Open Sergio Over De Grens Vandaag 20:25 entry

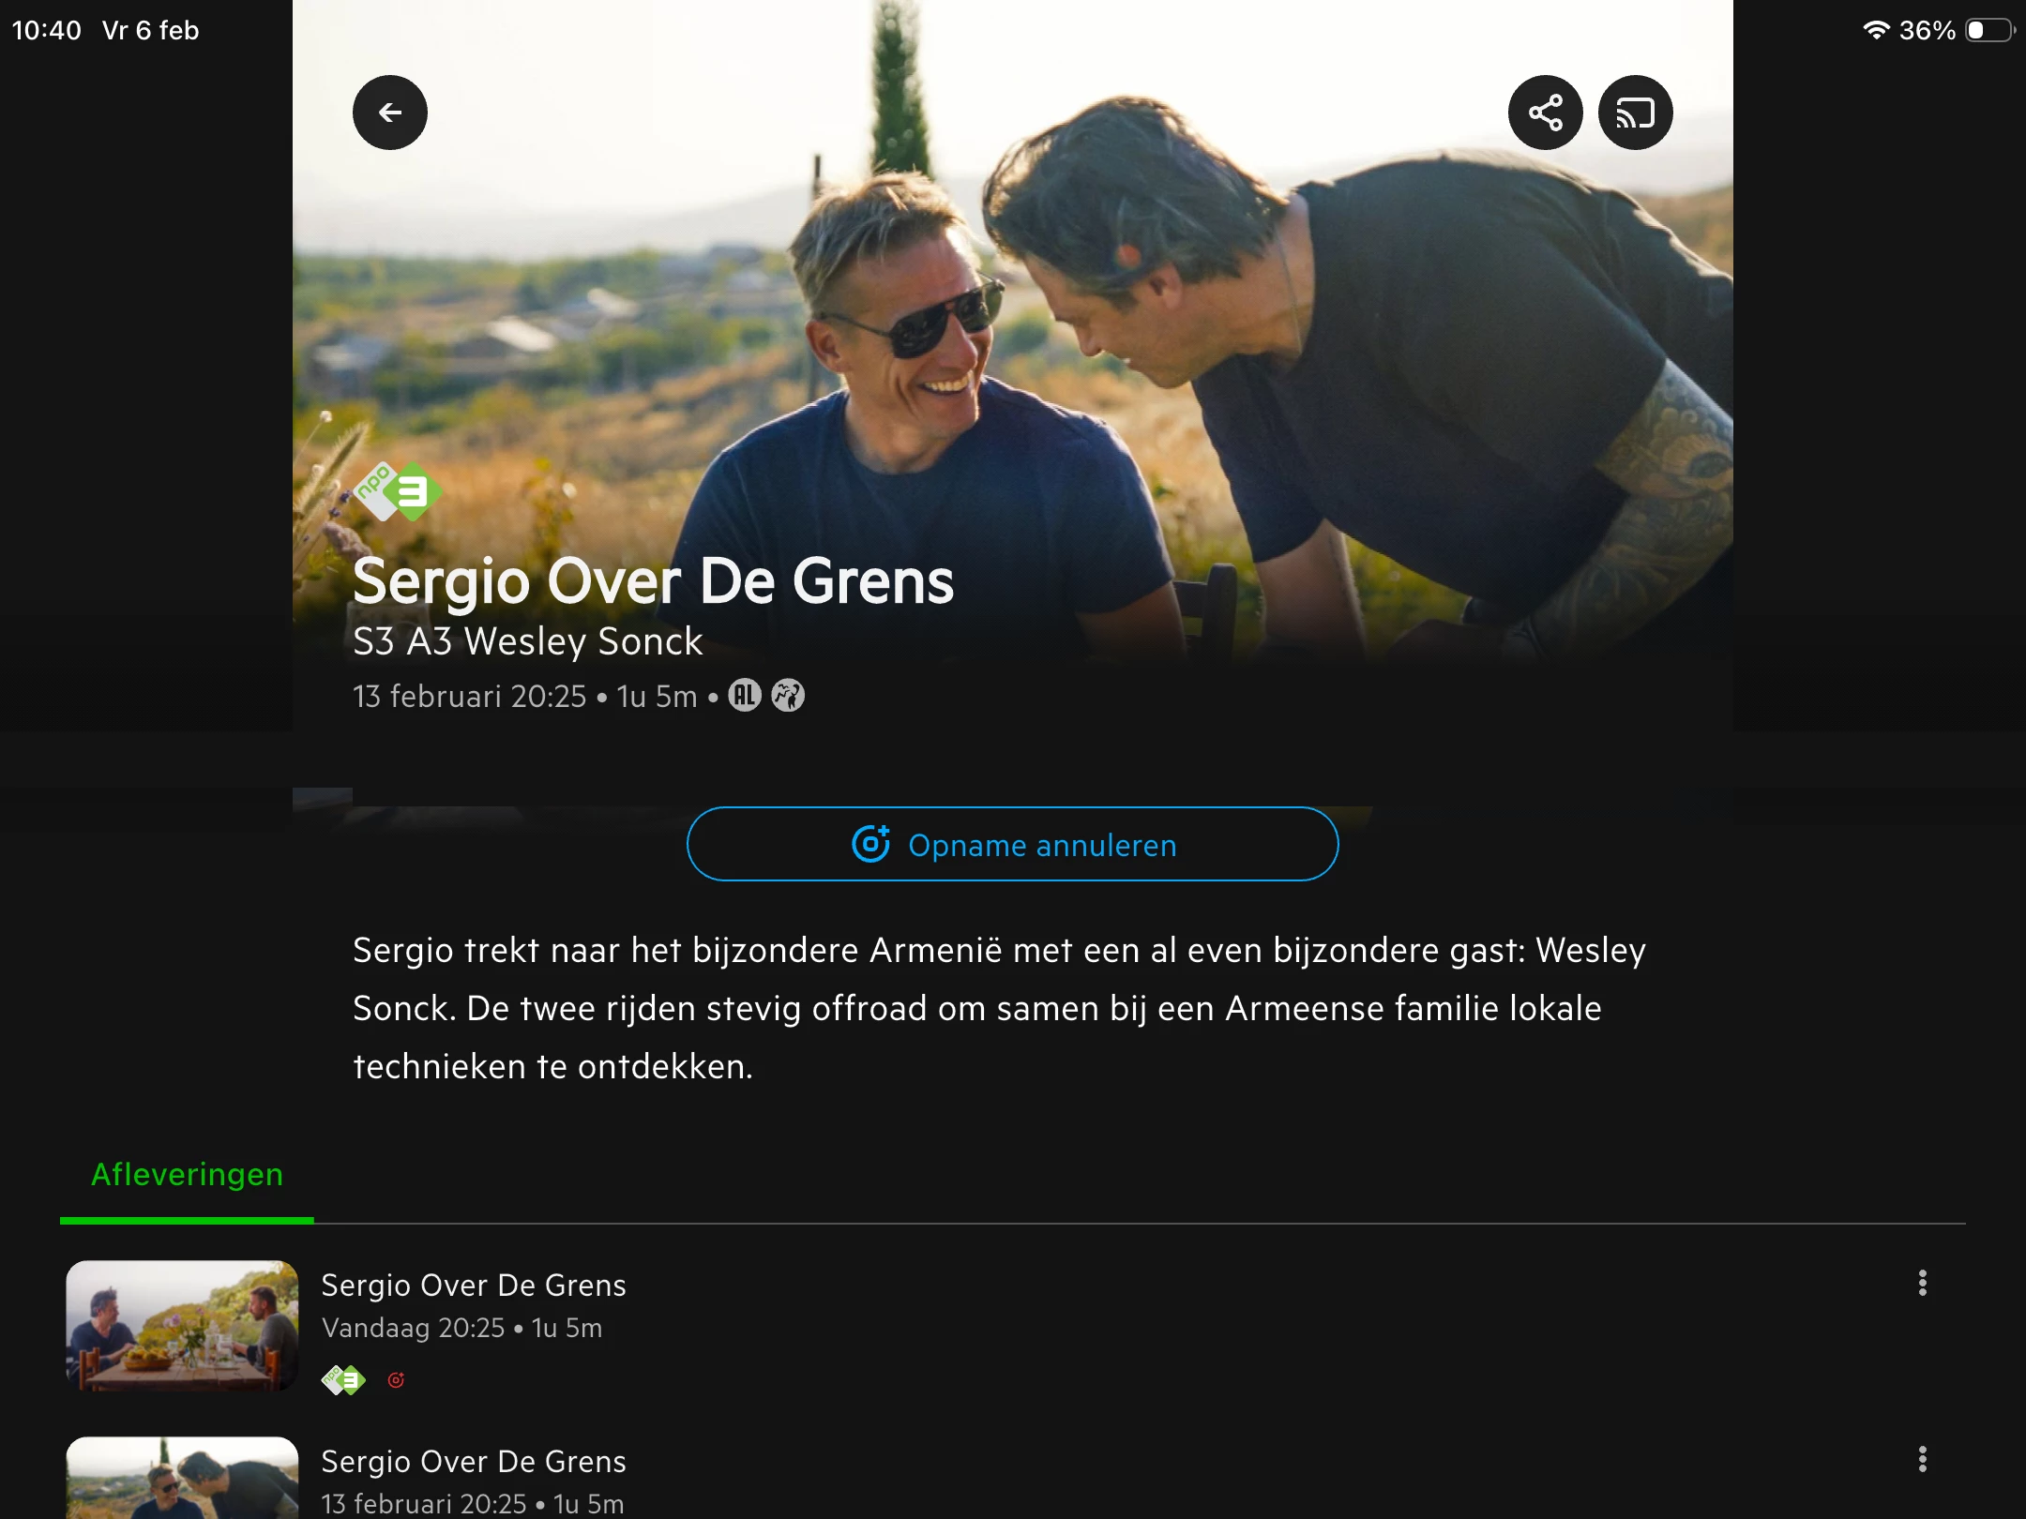pyautogui.click(x=473, y=1303)
